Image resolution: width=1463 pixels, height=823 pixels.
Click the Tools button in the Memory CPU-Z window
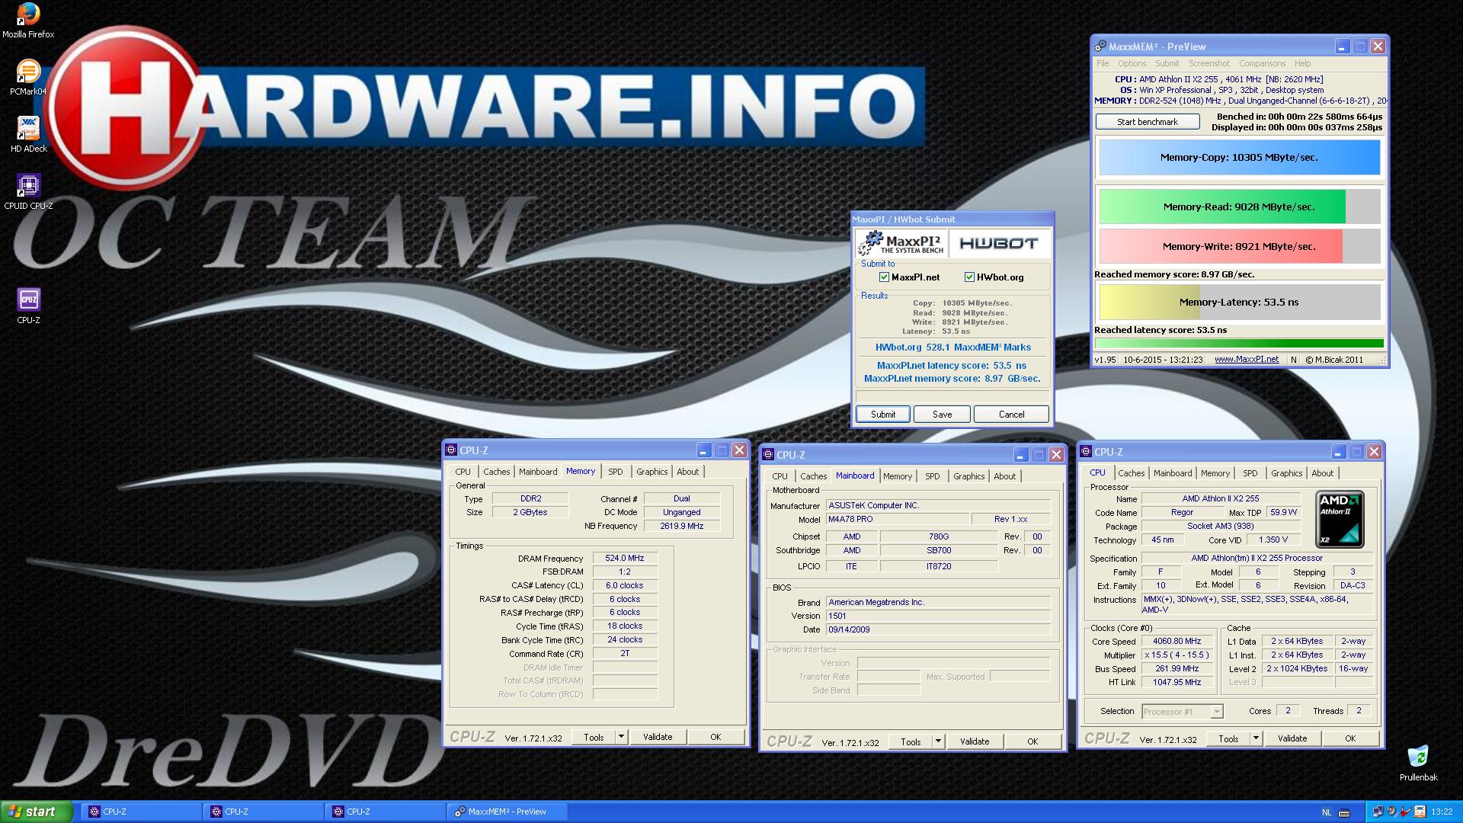point(594,737)
